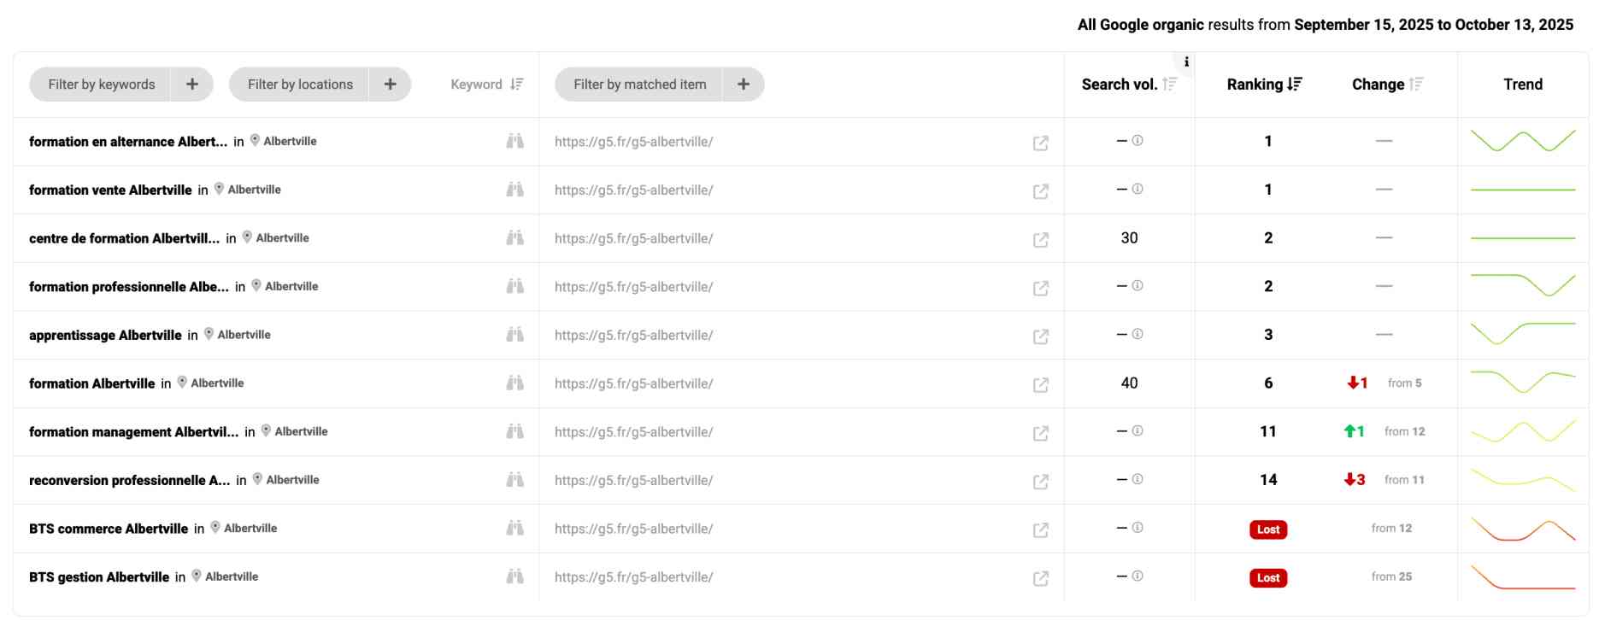Click binoculars icon for formation vente Albertville
Image resolution: width=1599 pixels, height=620 pixels.
point(514,190)
